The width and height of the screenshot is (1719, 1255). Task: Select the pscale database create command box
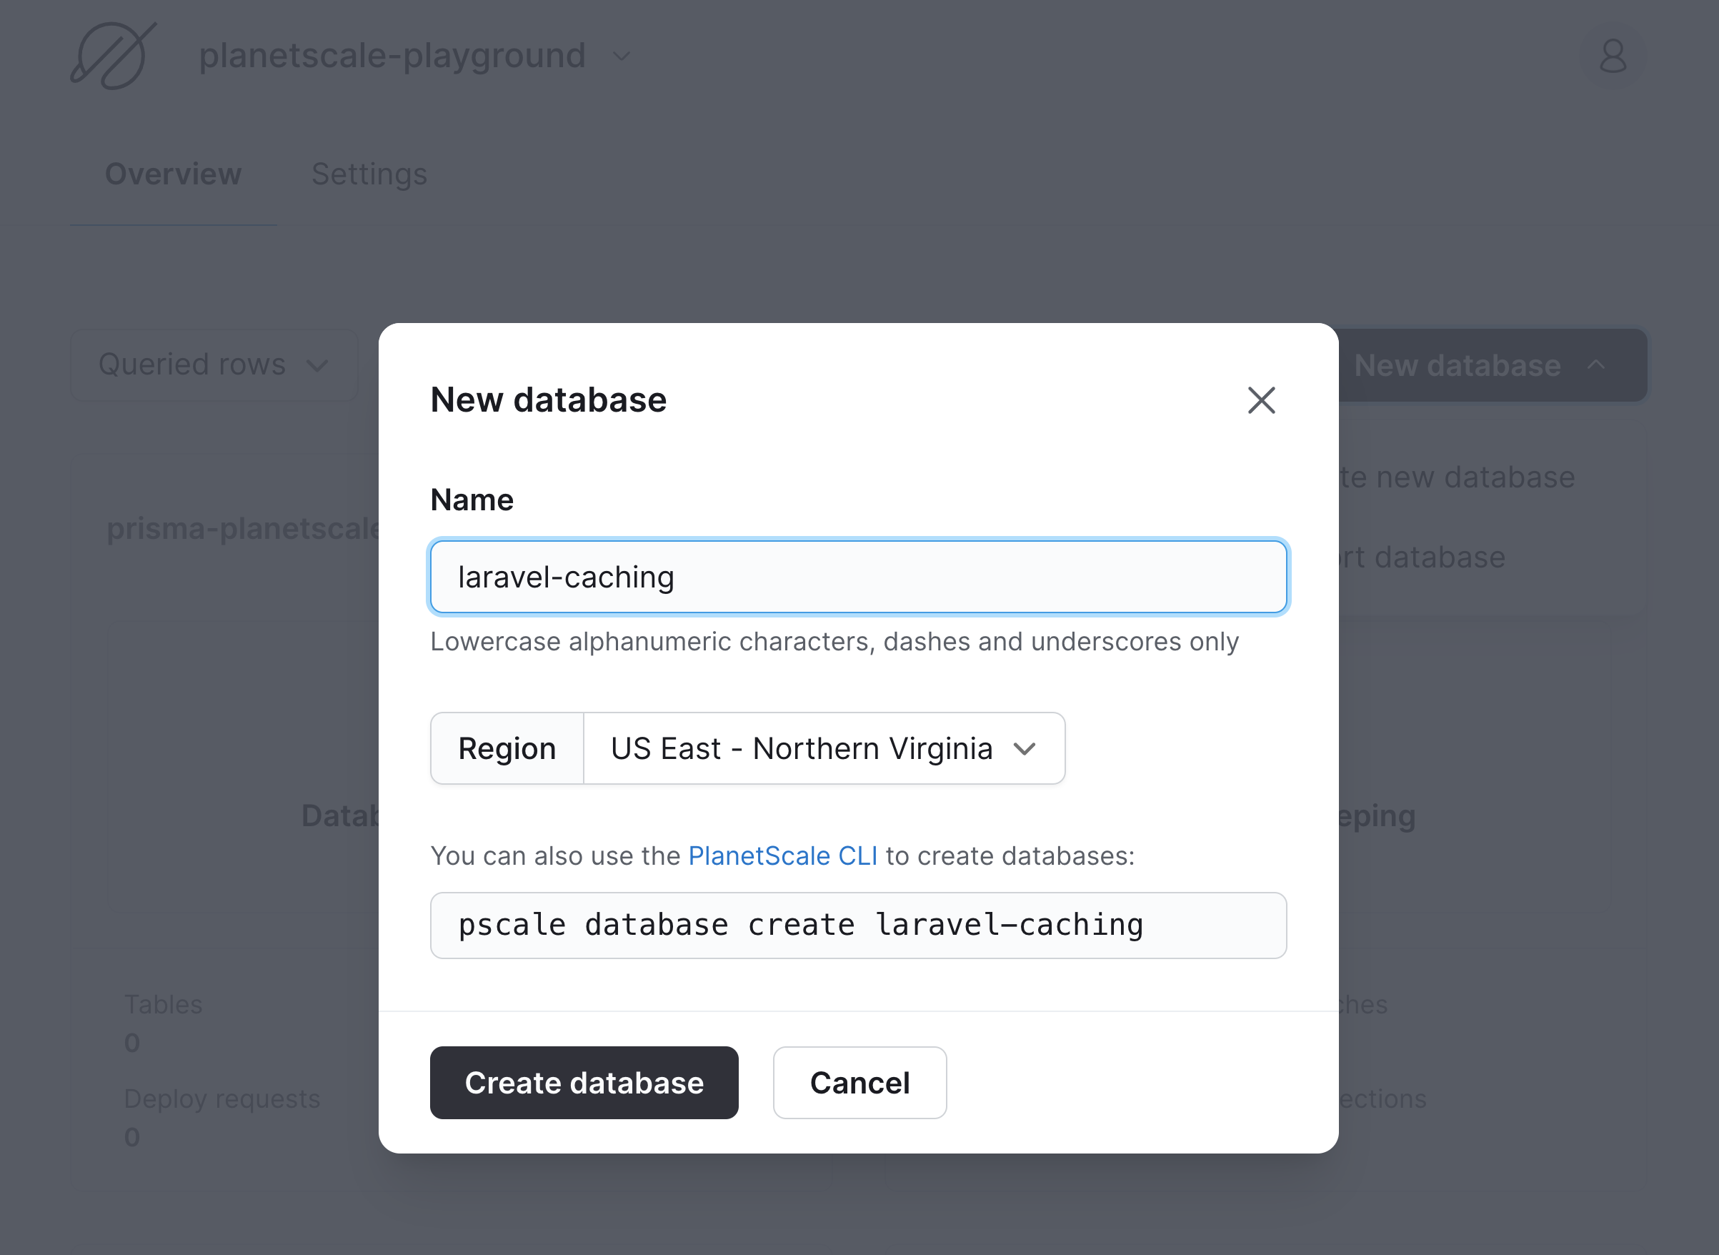pos(859,926)
